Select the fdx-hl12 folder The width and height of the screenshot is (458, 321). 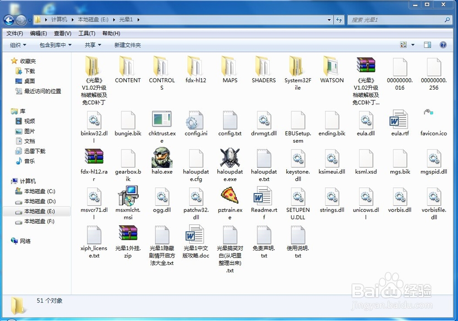pos(196,65)
